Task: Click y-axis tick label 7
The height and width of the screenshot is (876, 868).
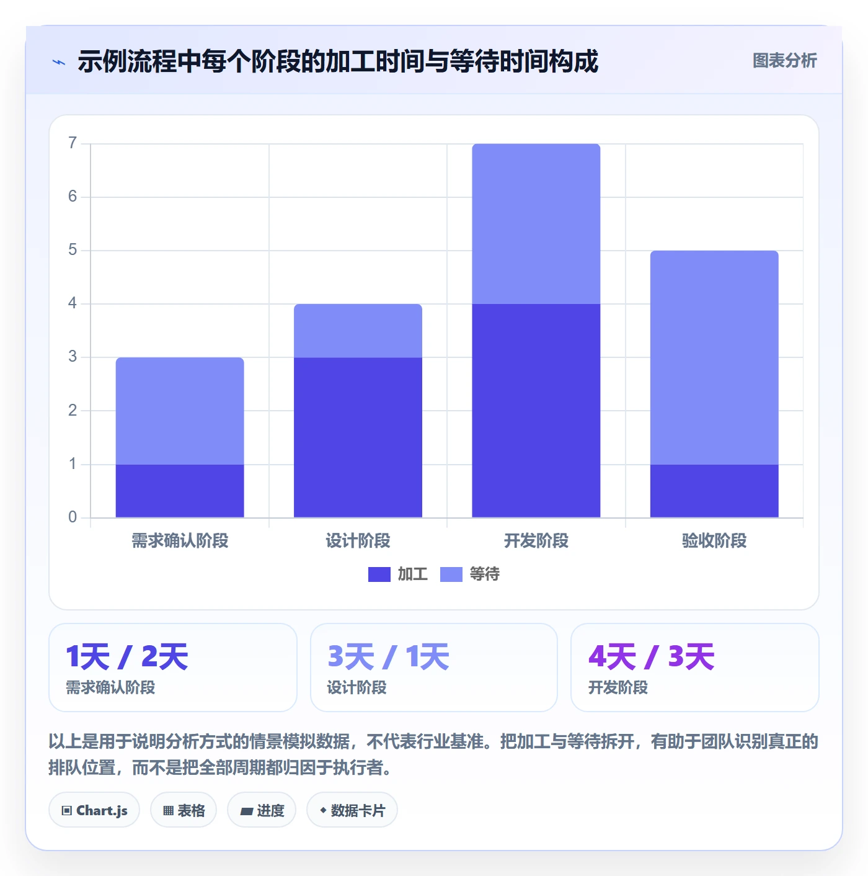Action: point(73,143)
